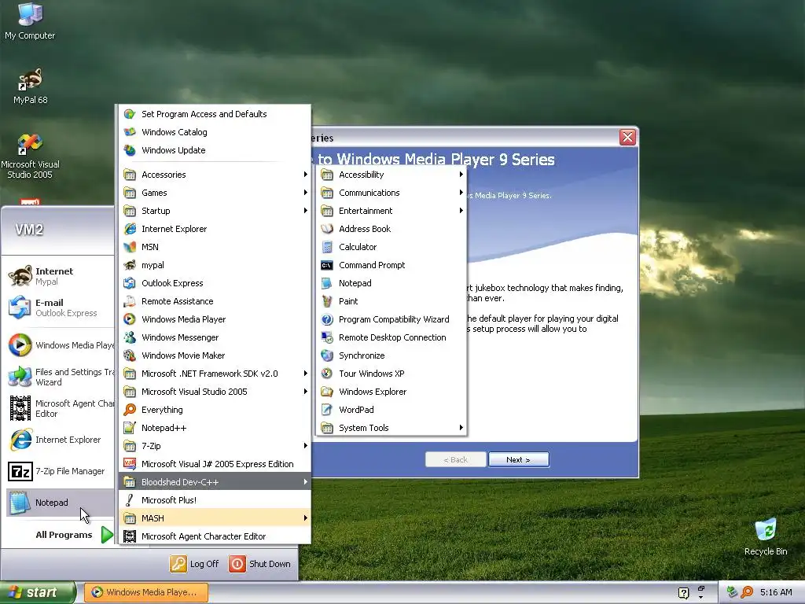Click the mypal raccoon icon in All Programs

tap(130, 265)
